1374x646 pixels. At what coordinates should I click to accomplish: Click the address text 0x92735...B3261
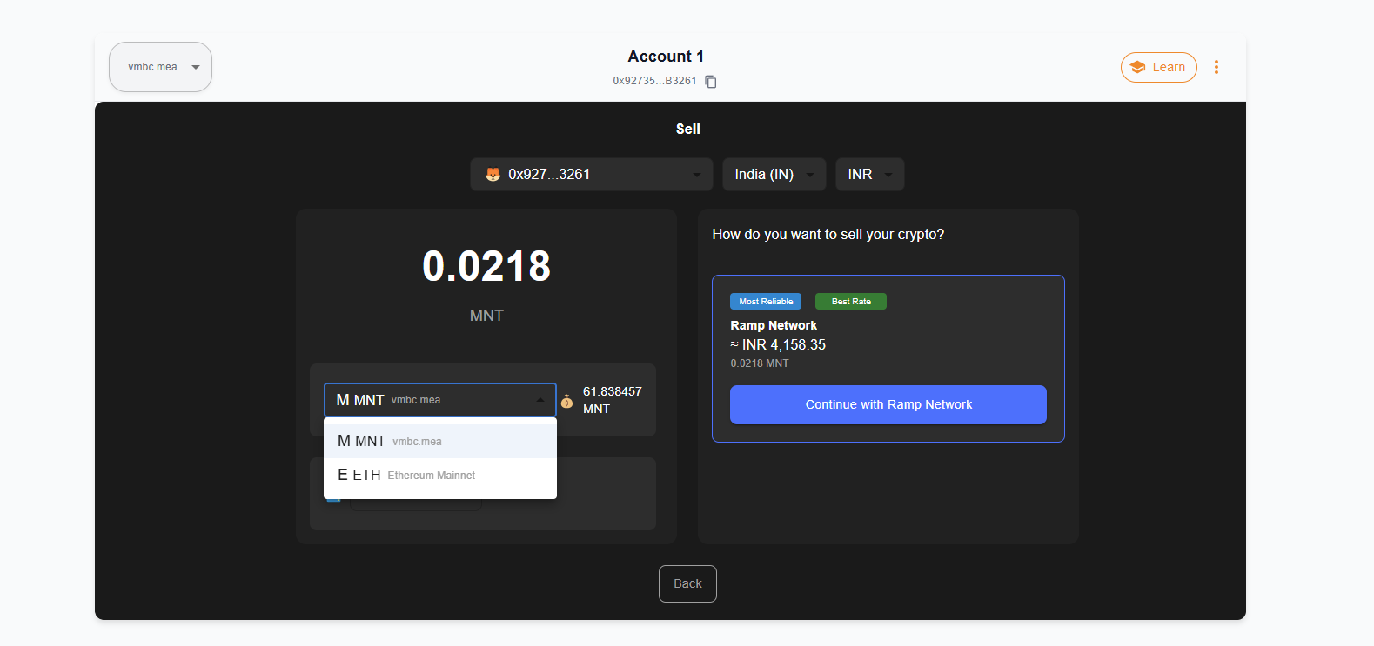click(x=654, y=81)
